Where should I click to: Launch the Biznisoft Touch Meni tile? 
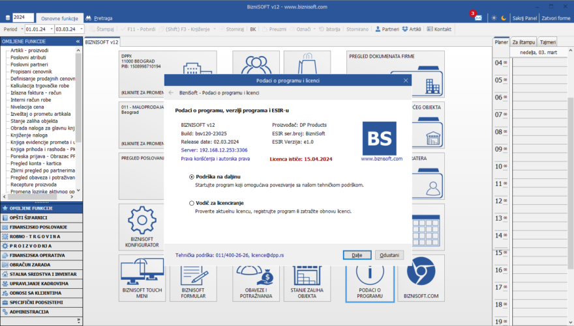(140, 277)
